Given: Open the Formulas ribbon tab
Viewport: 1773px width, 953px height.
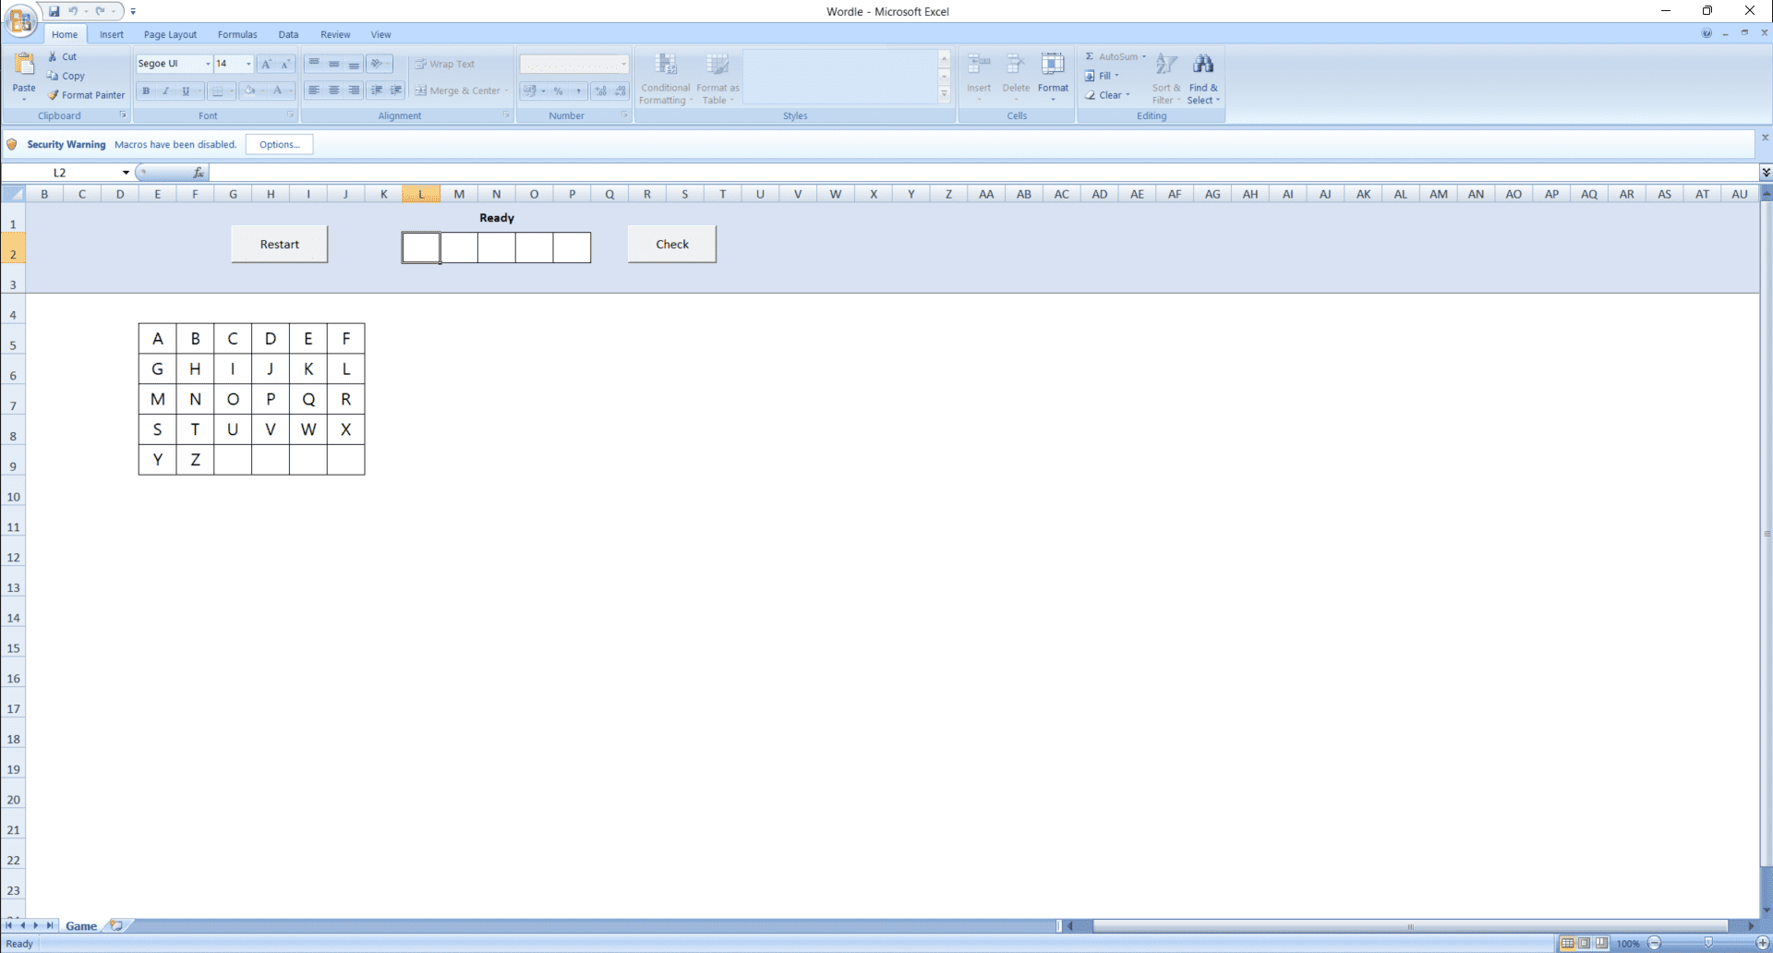Looking at the screenshot, I should pyautogui.click(x=237, y=34).
